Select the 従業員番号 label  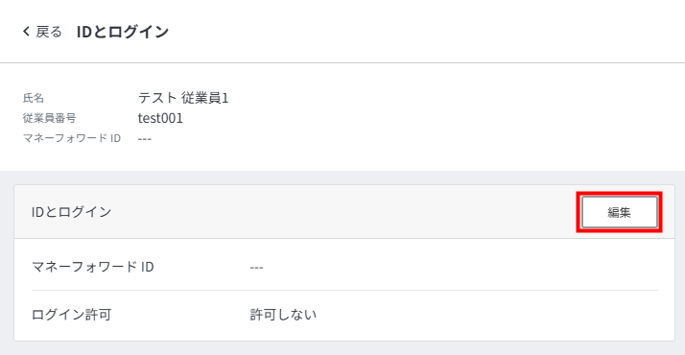(x=49, y=118)
